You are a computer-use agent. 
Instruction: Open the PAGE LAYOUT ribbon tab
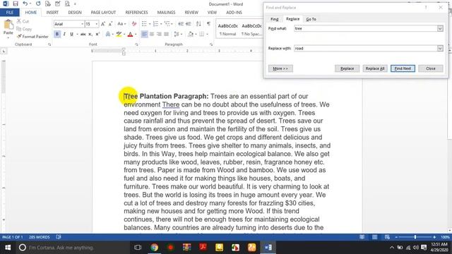tap(103, 13)
